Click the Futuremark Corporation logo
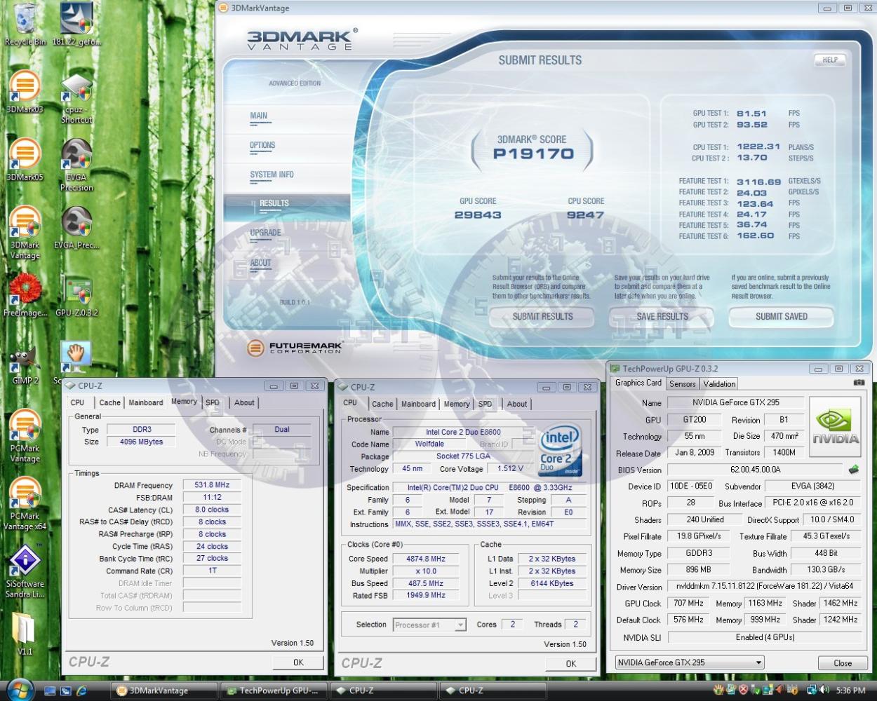The height and width of the screenshot is (701, 877). coord(295,348)
